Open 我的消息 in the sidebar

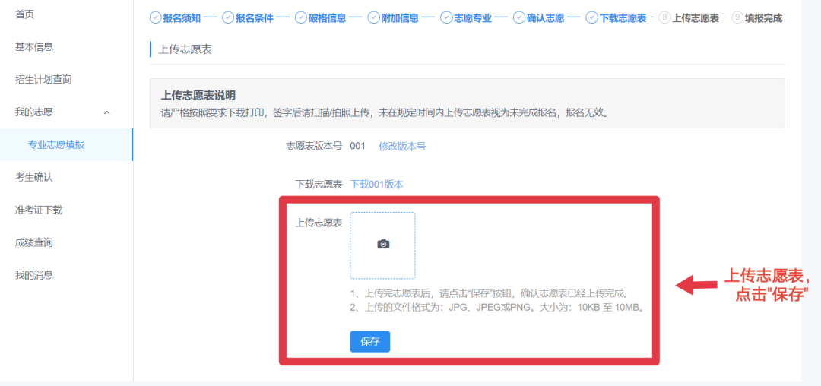point(34,275)
